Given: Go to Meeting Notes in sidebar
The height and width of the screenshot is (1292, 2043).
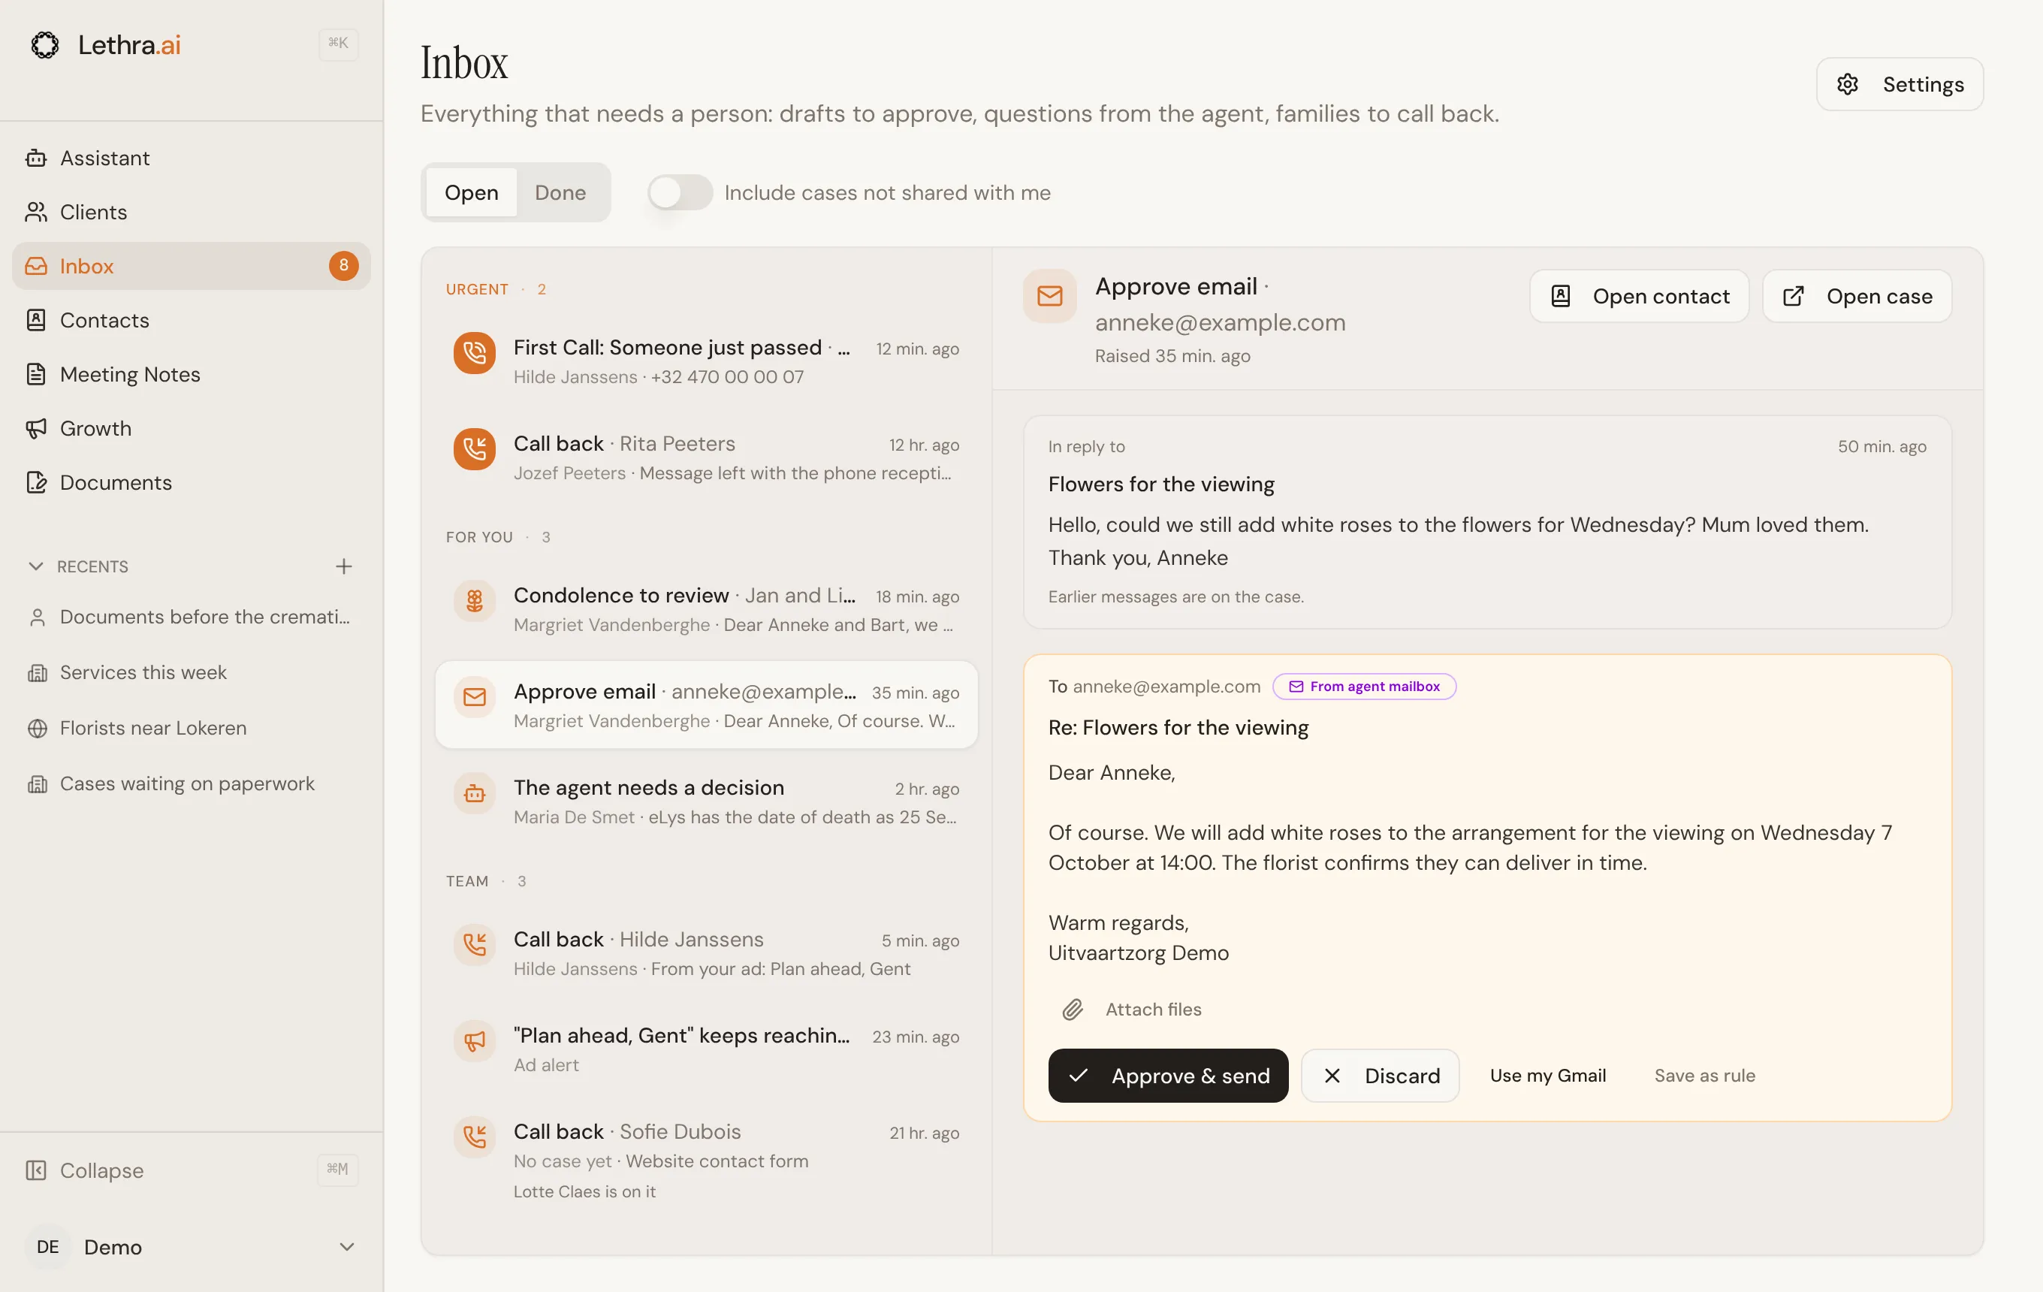Looking at the screenshot, I should (x=191, y=374).
